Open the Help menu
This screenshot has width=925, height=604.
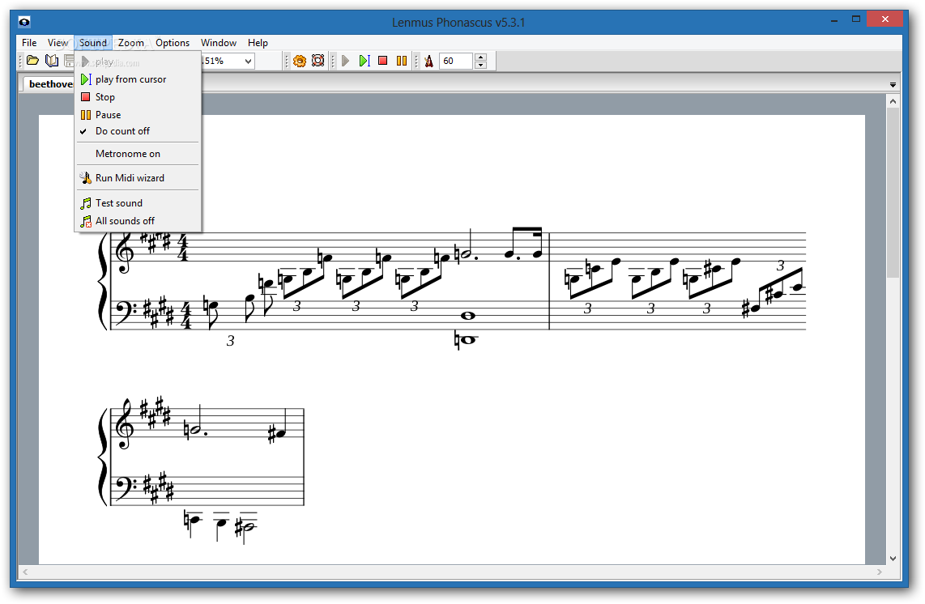pyautogui.click(x=258, y=42)
